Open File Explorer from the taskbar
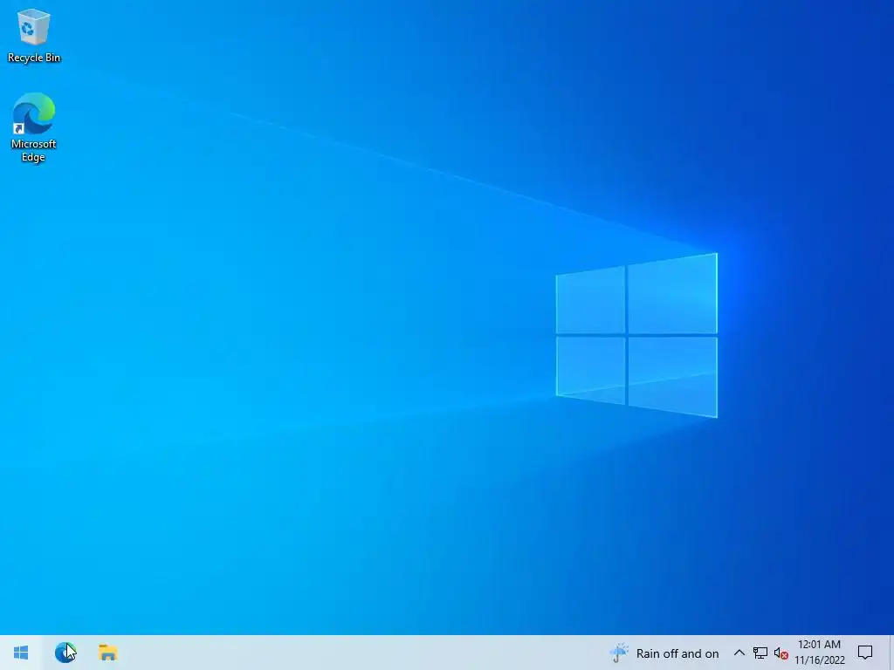The image size is (894, 670). click(x=107, y=653)
